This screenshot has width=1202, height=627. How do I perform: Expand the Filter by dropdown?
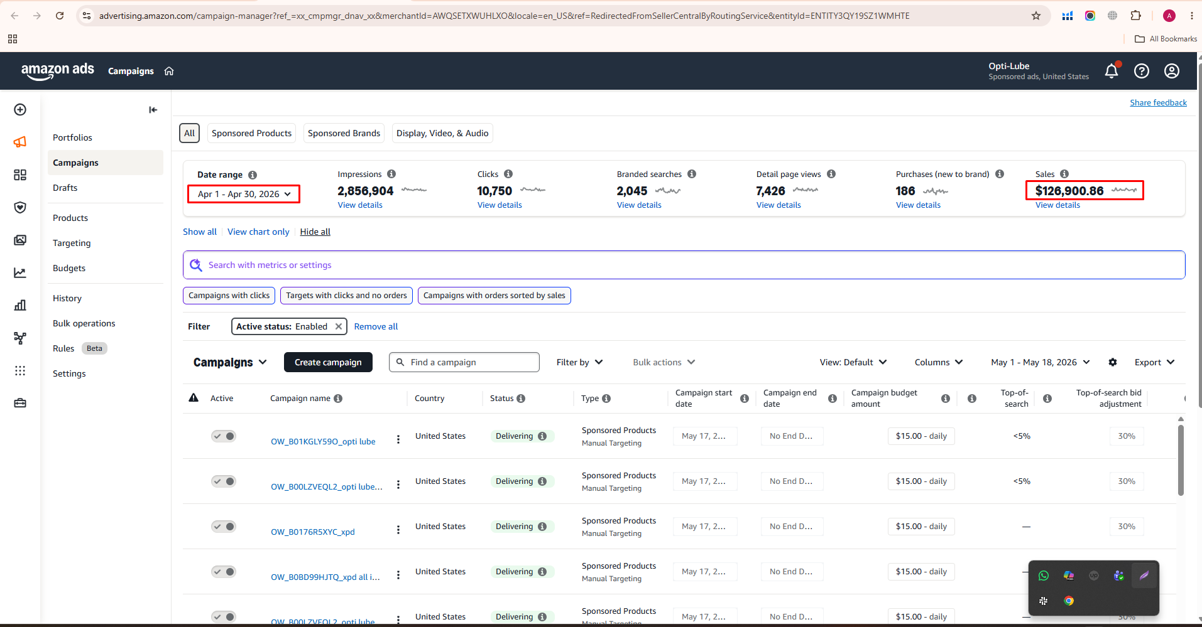tap(579, 362)
